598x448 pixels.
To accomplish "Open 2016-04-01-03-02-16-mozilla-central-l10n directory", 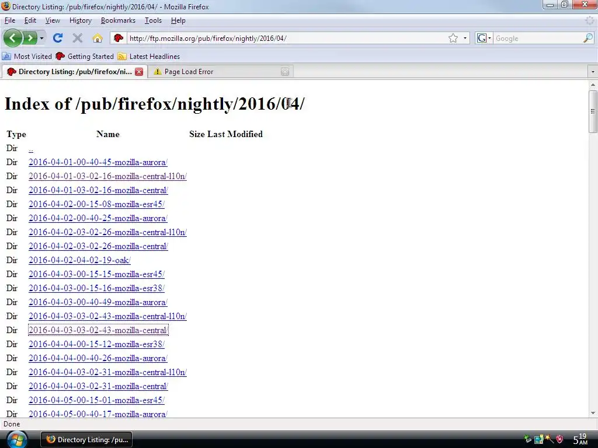I will (107, 176).
